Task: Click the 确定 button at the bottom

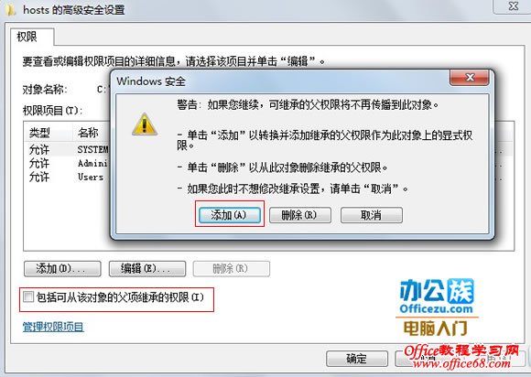Action: 357,359
